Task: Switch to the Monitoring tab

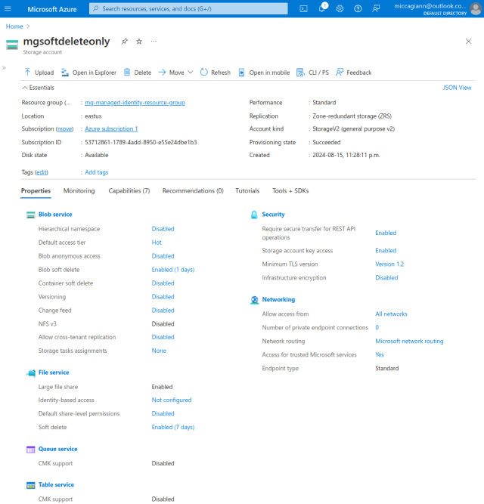Action: pos(79,191)
